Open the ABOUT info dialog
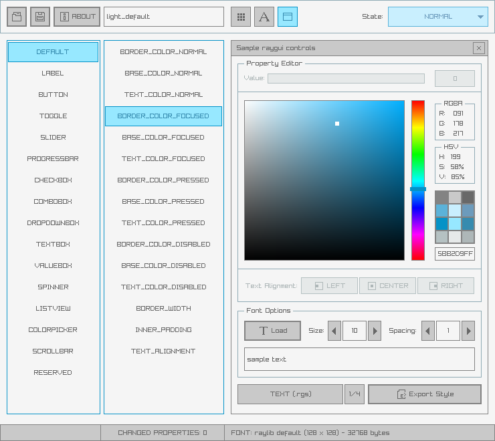This screenshot has width=495, height=441. pyautogui.click(x=77, y=17)
